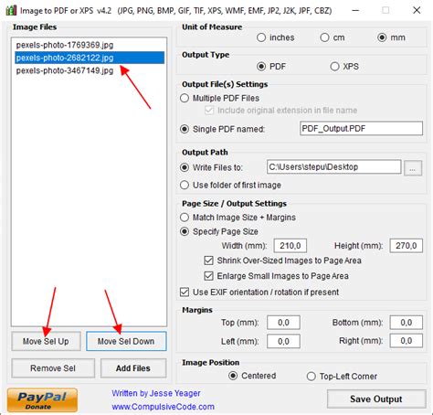Click the PayPal Donate button

tap(42, 400)
